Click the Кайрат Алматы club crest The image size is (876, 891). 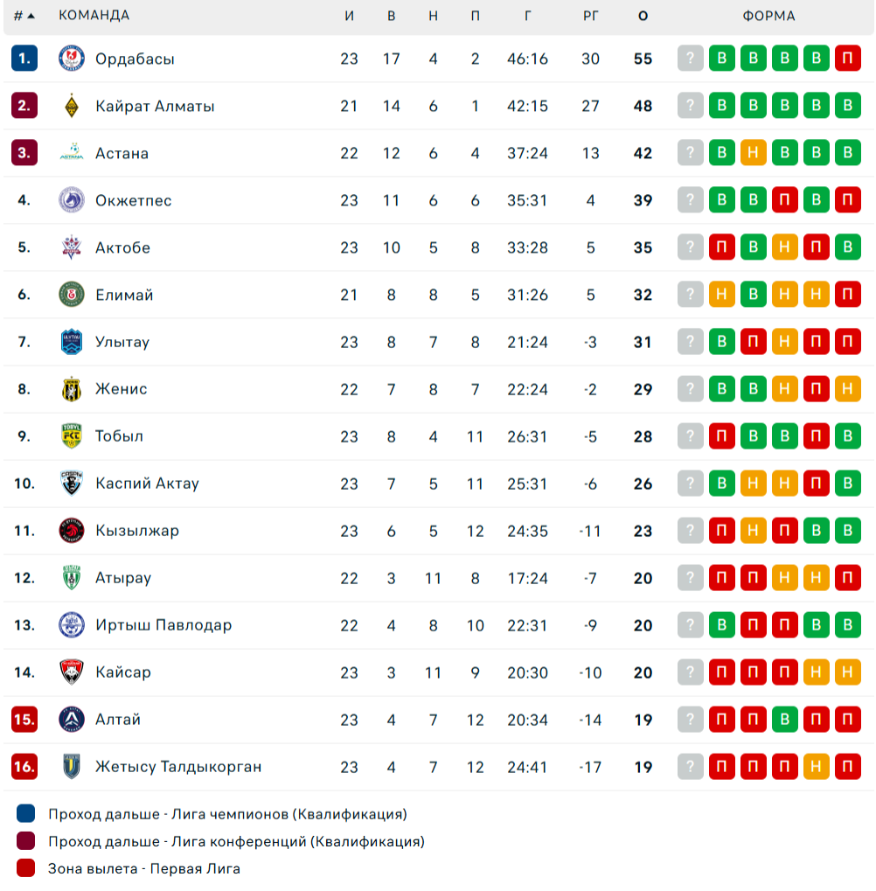(x=72, y=106)
